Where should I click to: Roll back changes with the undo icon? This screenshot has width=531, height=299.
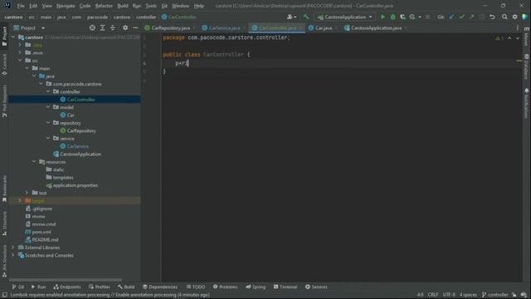pos(492,17)
